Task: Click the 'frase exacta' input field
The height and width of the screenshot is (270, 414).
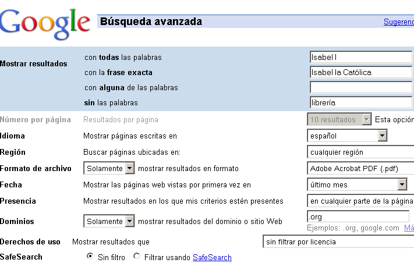Action: (361, 72)
